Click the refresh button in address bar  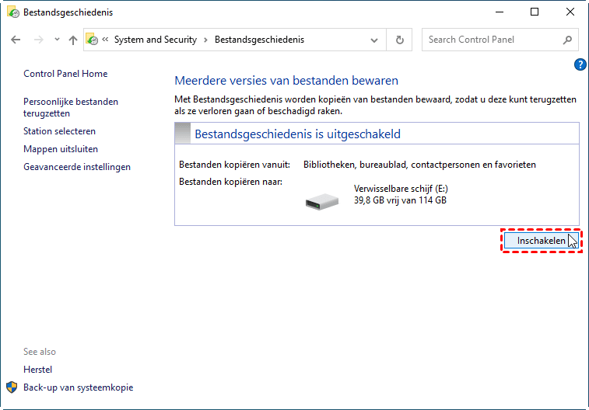400,40
